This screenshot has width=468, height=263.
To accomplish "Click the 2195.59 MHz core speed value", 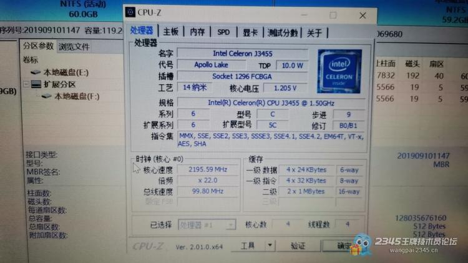I will point(208,169).
